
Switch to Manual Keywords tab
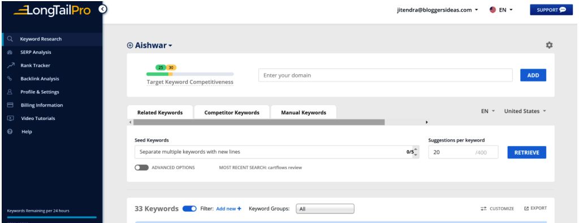304,113
